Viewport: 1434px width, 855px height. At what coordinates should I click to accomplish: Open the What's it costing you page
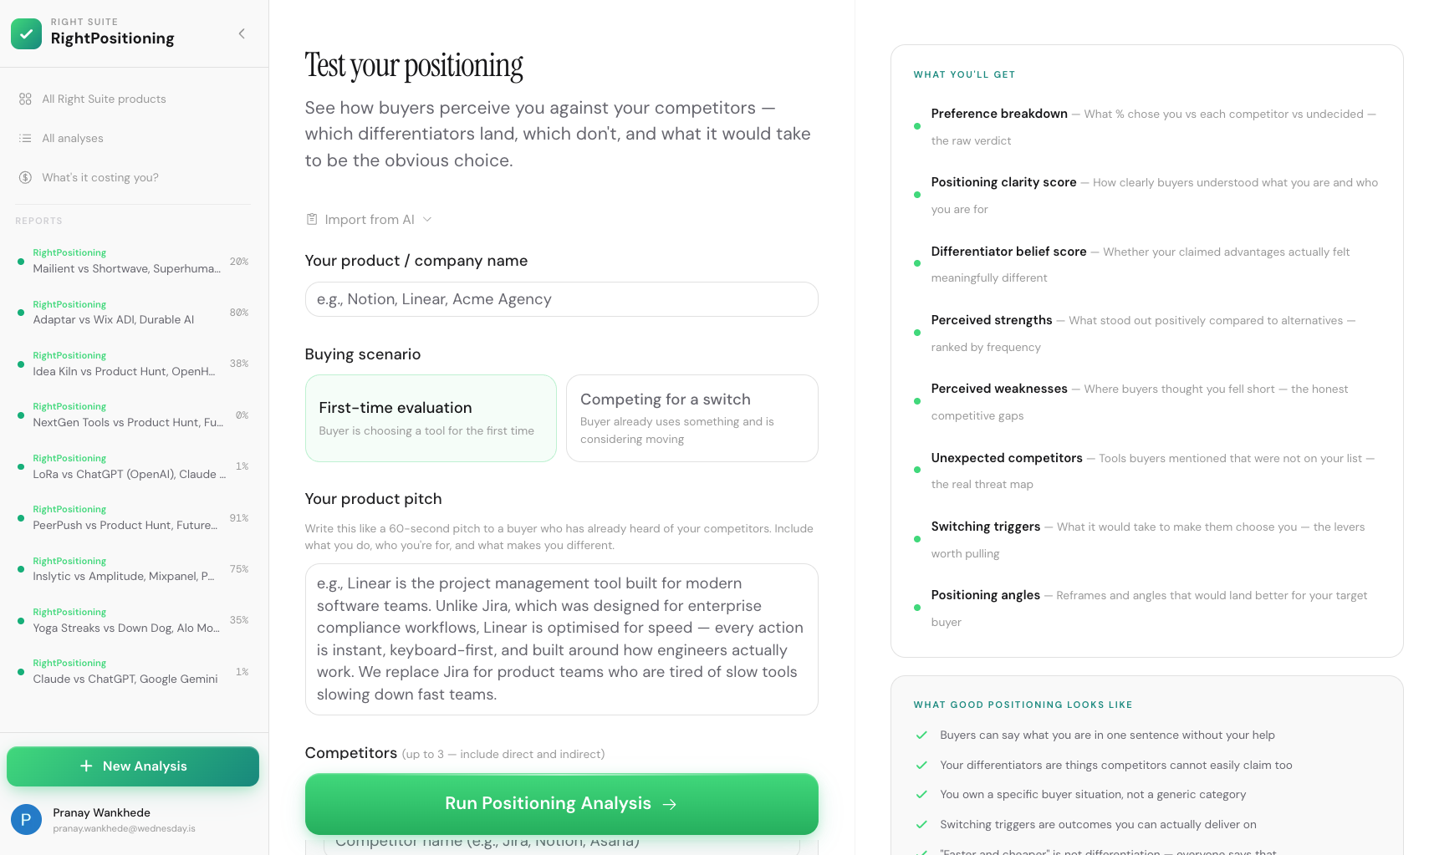tap(100, 177)
